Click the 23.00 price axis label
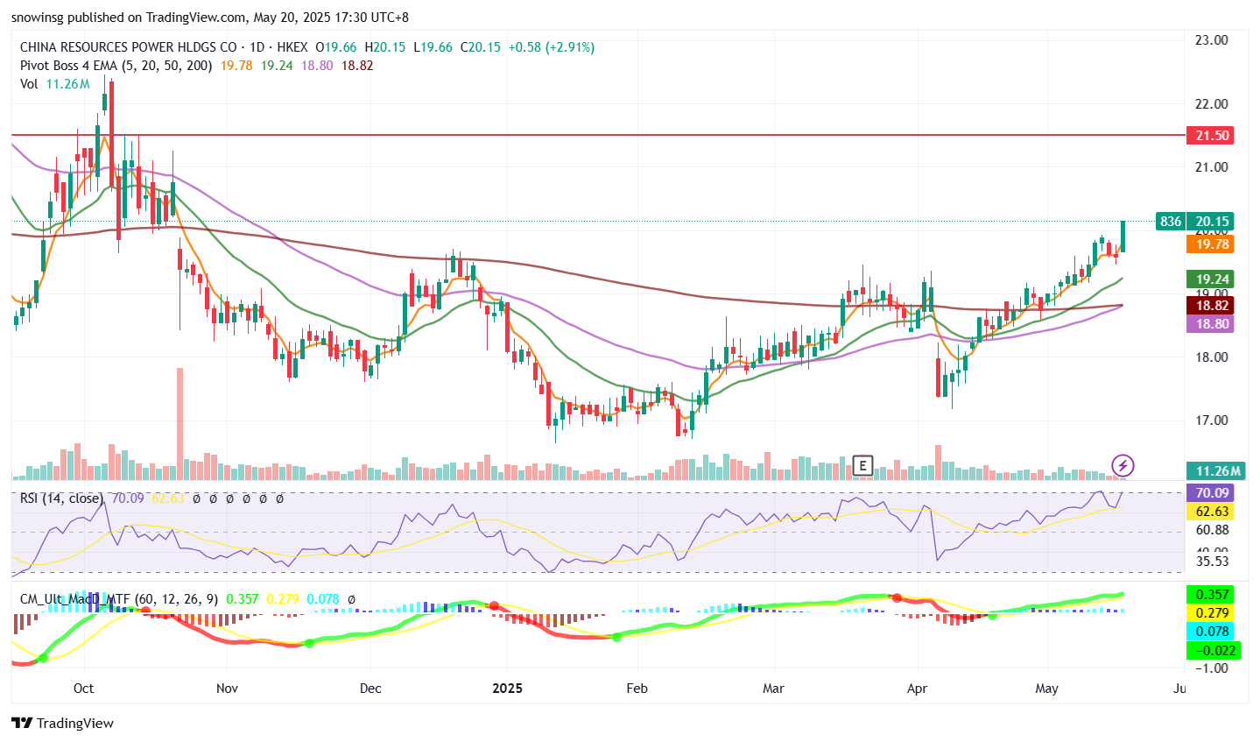The width and height of the screenshot is (1260, 742). [1212, 40]
